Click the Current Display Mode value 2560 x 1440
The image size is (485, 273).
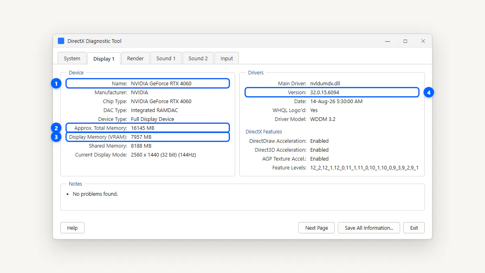click(x=163, y=154)
